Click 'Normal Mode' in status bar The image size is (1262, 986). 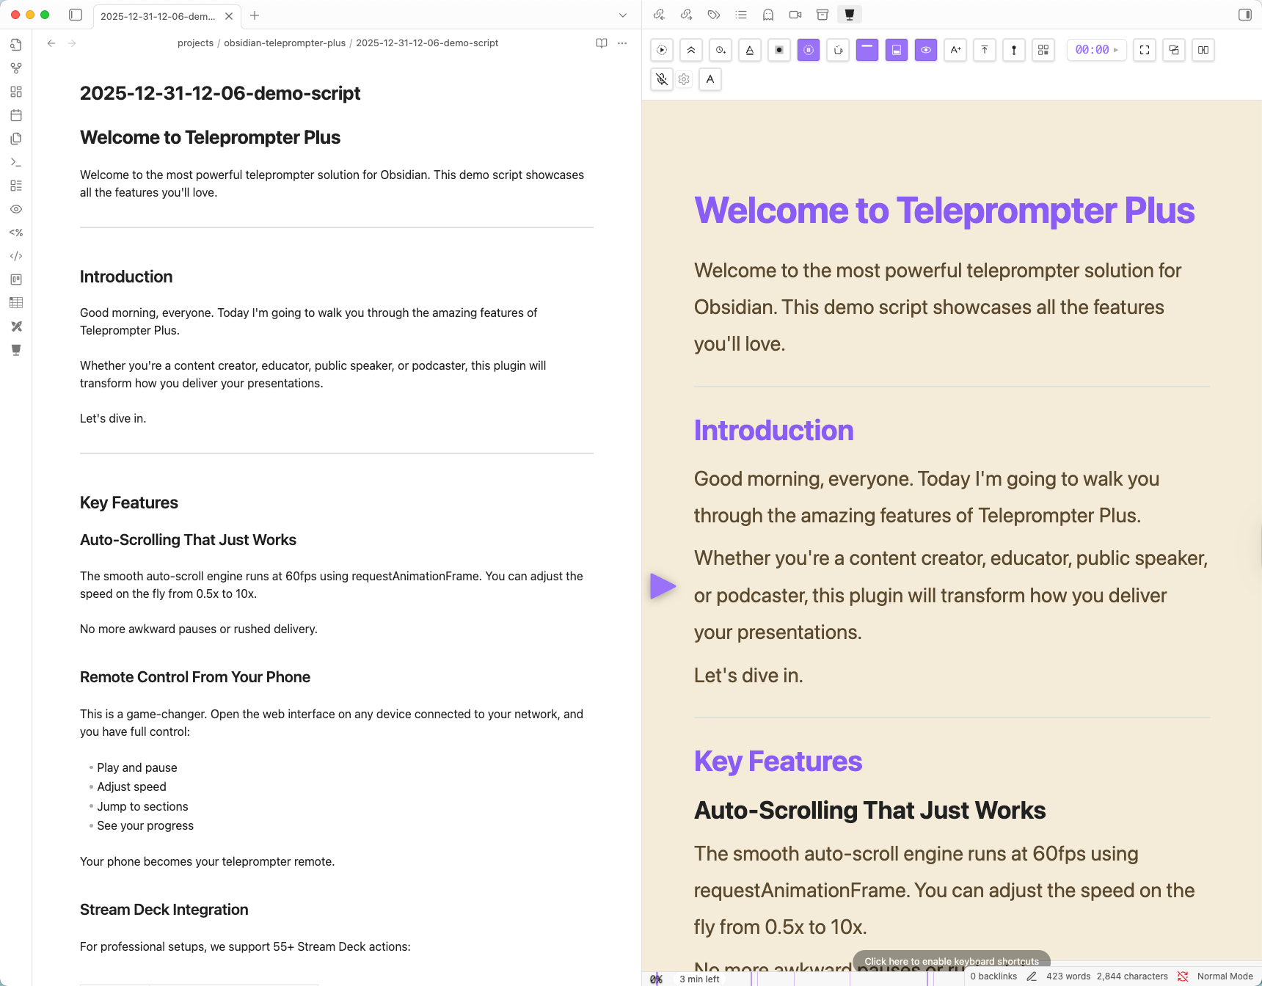point(1225,976)
